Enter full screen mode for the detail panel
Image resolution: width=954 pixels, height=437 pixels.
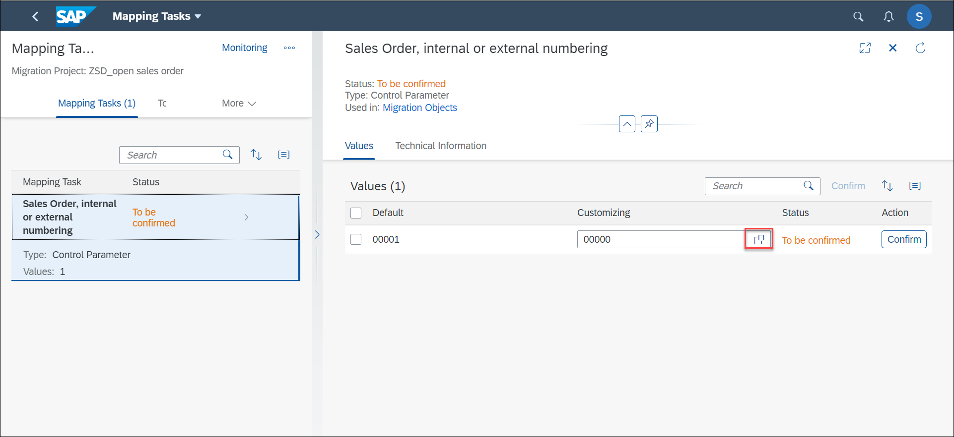(865, 48)
